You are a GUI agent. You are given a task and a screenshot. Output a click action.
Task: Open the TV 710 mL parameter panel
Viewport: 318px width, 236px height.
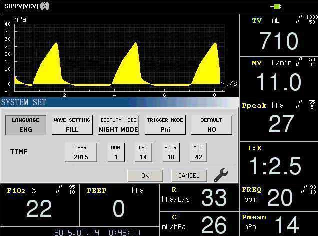279,35
